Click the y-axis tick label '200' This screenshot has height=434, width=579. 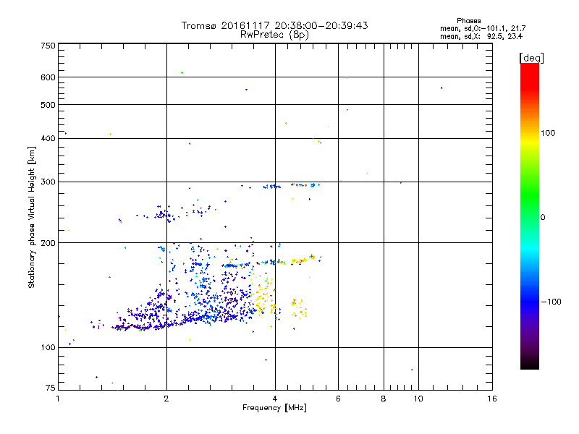coord(48,243)
